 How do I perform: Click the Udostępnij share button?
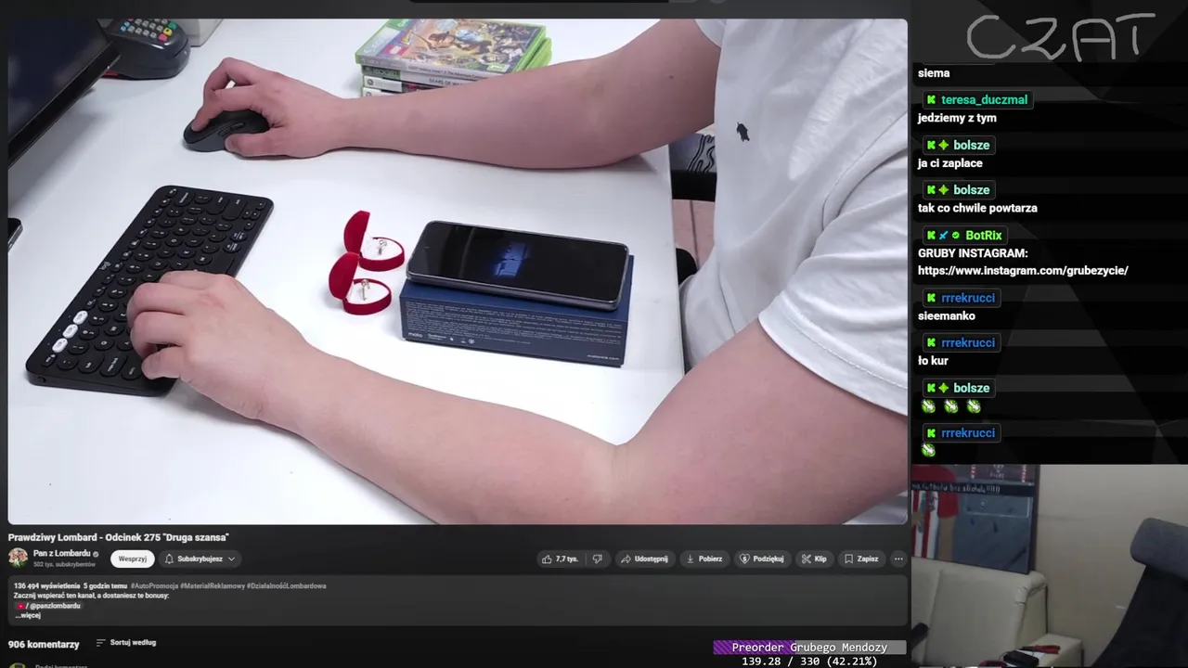point(644,559)
